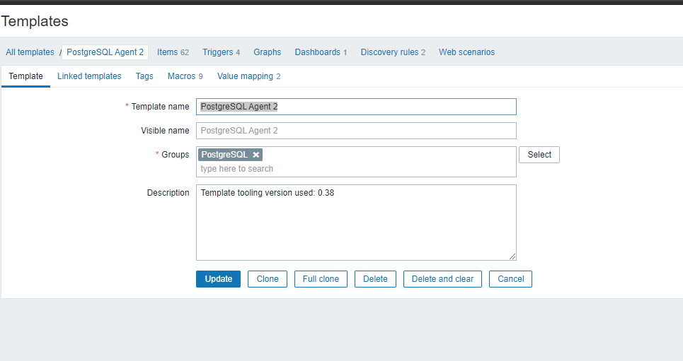Image resolution: width=683 pixels, height=361 pixels.
Task: Switch to Linked templates tab
Action: [x=89, y=76]
